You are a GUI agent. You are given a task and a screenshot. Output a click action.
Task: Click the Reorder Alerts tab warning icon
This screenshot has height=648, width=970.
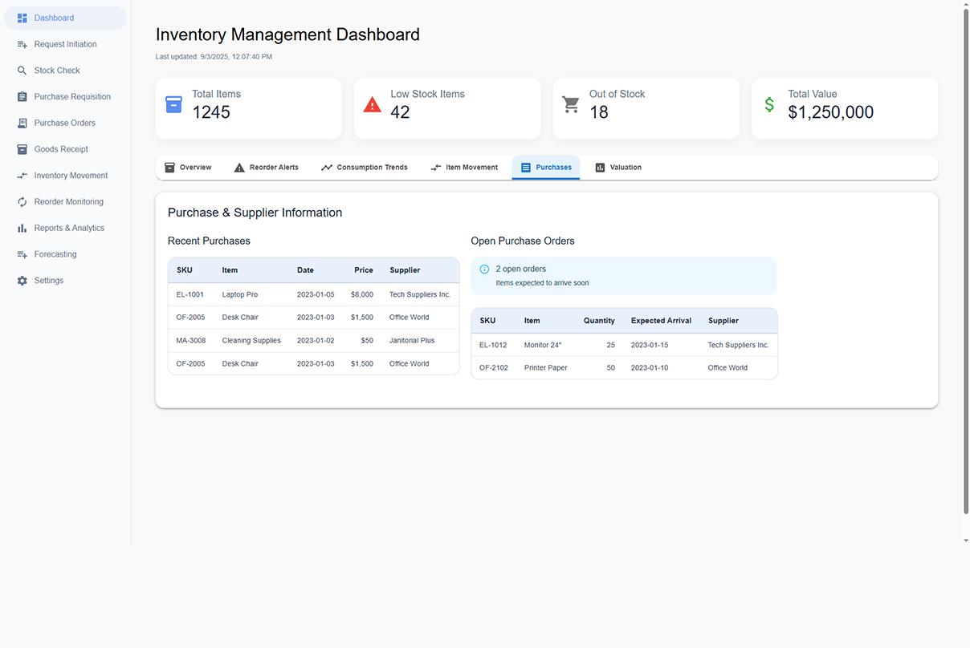(239, 168)
